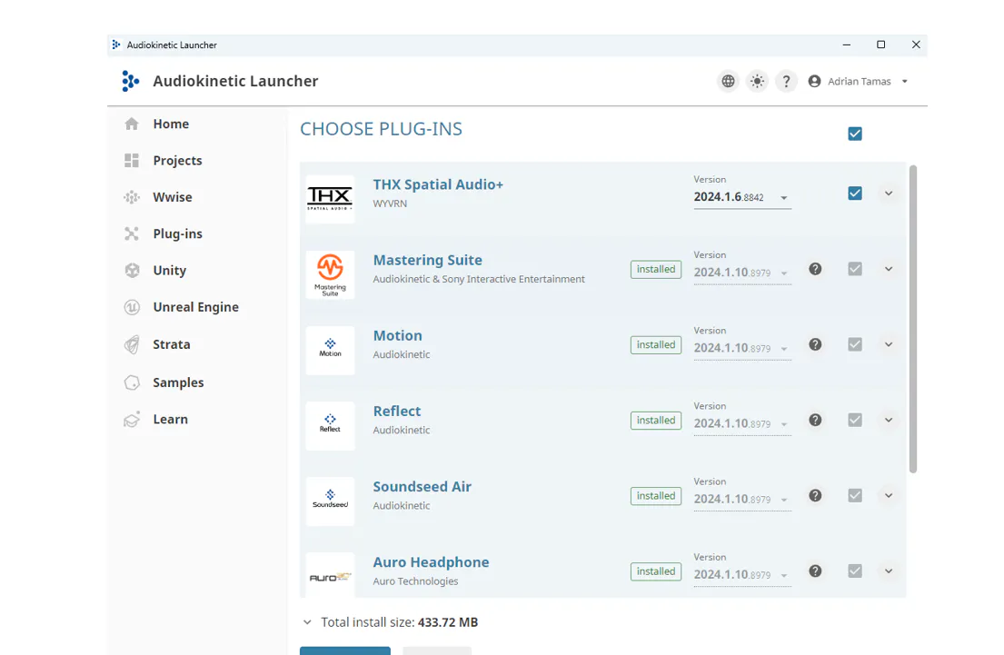Screen dimensions: 1004x655
Task: Expand Reflect details chevron
Action: pyautogui.click(x=889, y=420)
